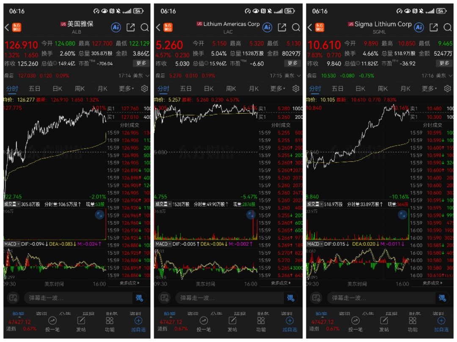This screenshot has width=457, height=342.
Task: Open 更多 chart period dropdown in LAC panel
Action: 278,88
